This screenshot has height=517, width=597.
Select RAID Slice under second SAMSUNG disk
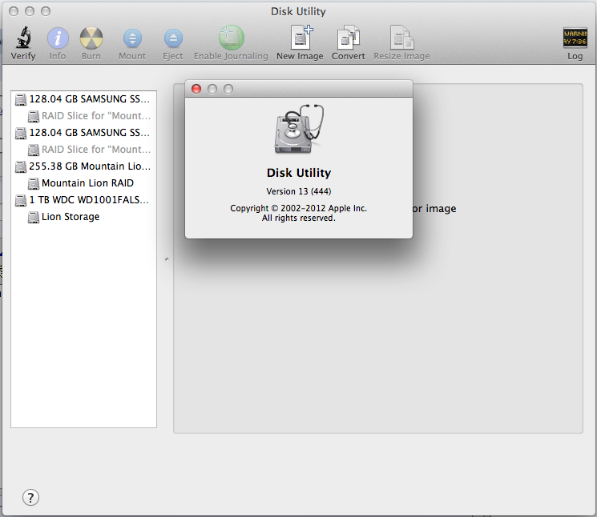tap(84, 150)
